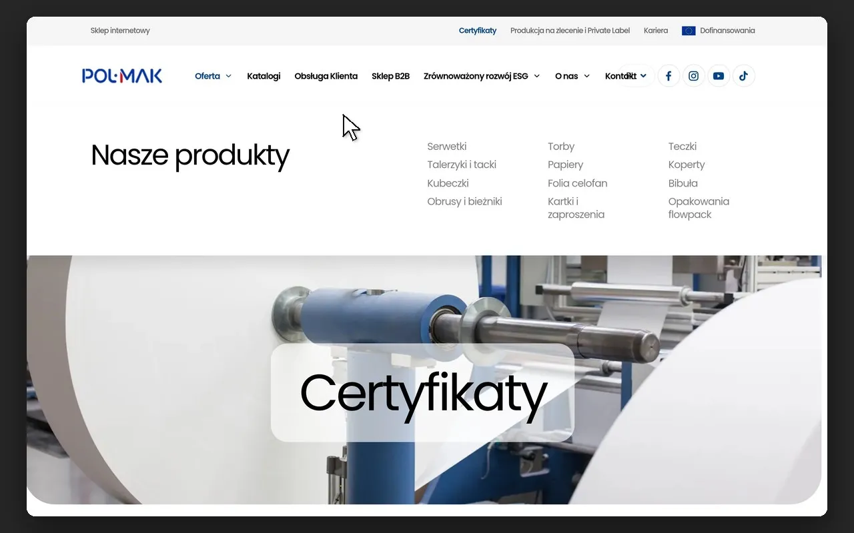The image size is (854, 533).
Task: Open the Instagram social icon
Action: tap(694, 76)
